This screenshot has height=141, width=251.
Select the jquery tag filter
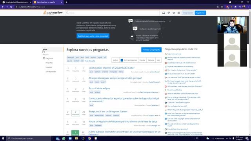click(x=69, y=61)
